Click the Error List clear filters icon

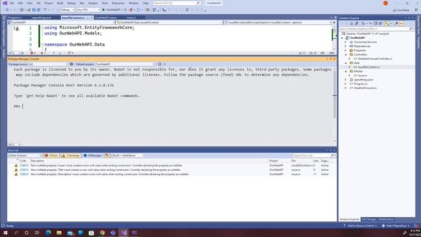point(107,155)
